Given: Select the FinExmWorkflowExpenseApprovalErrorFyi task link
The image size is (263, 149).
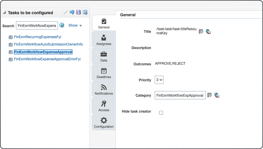Looking at the screenshot, I should click(47, 59).
